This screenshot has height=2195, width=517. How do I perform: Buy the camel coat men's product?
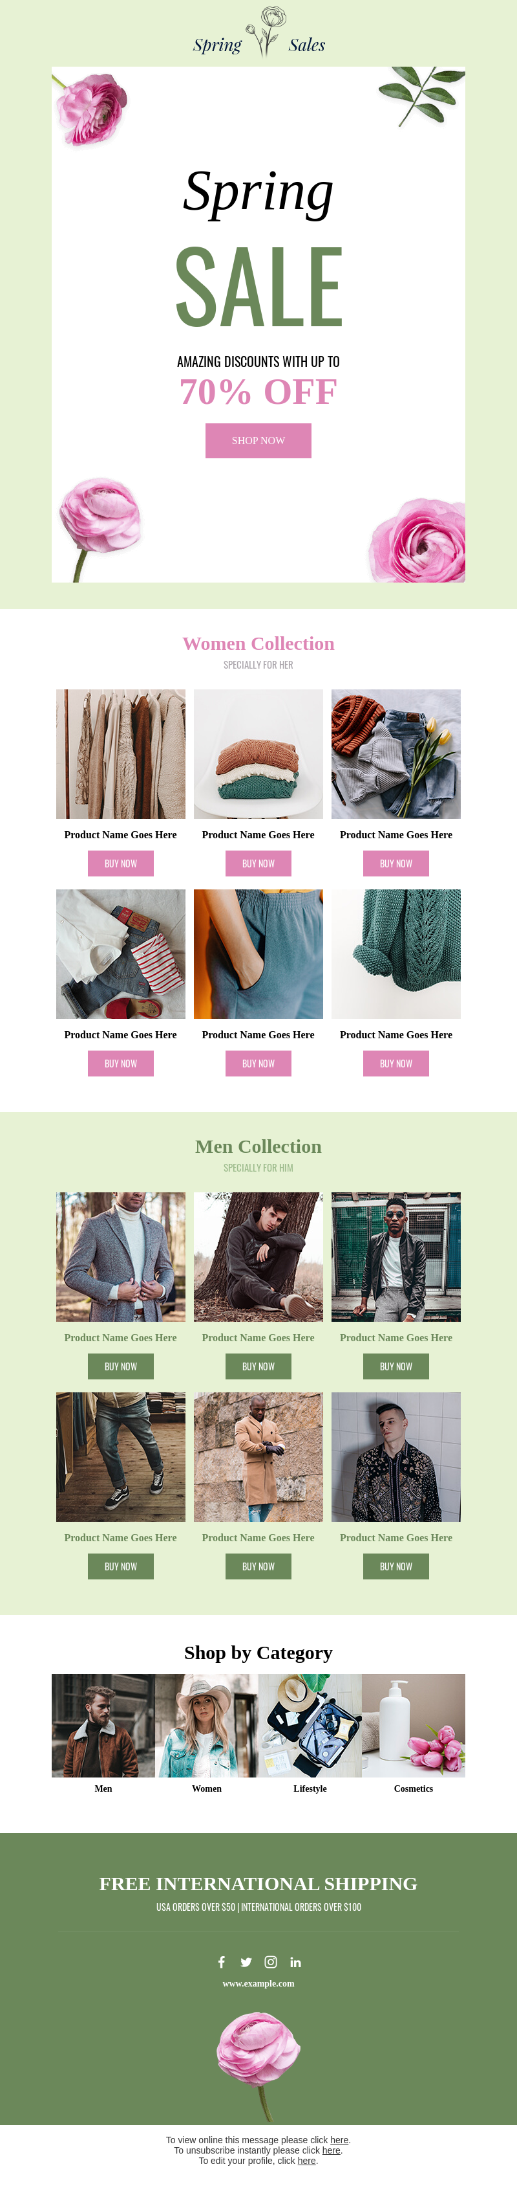coord(258,1566)
